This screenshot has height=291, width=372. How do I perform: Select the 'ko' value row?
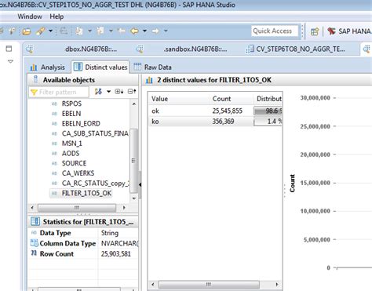pyautogui.click(x=215, y=122)
